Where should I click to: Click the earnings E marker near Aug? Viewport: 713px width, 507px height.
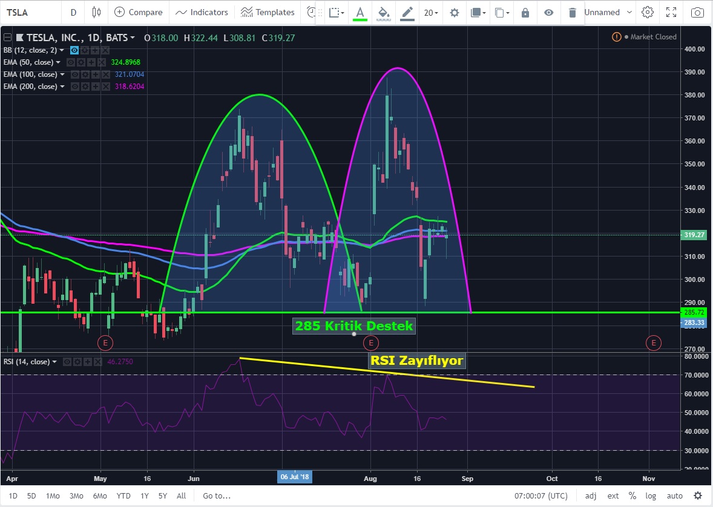[371, 343]
